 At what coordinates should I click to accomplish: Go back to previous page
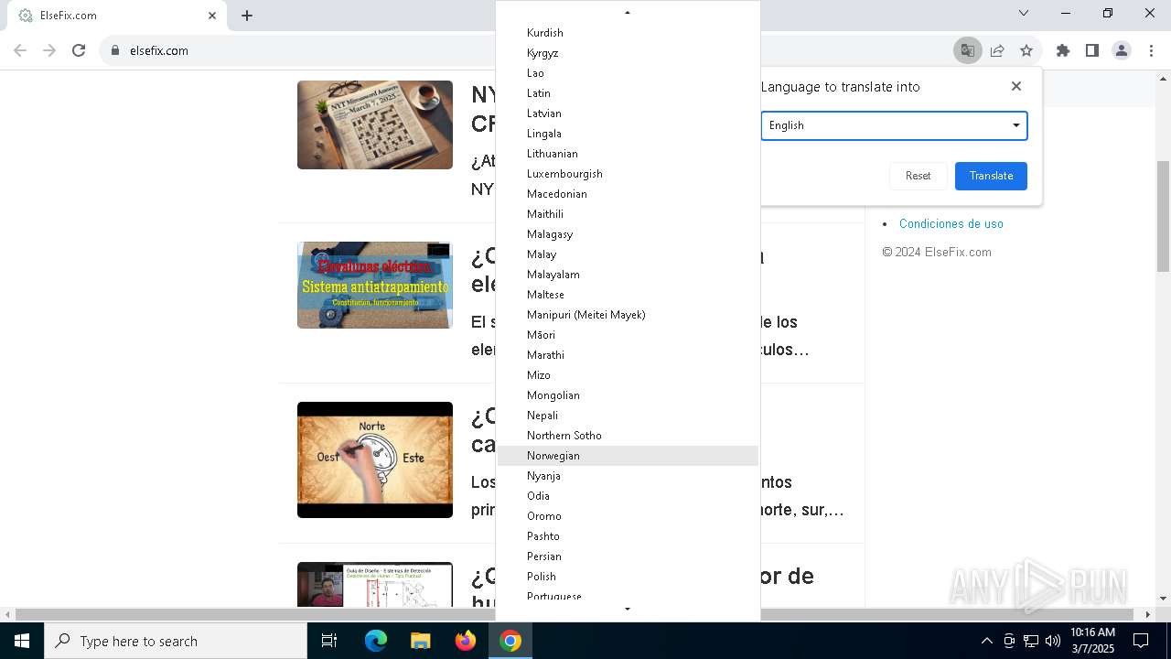[x=22, y=50]
